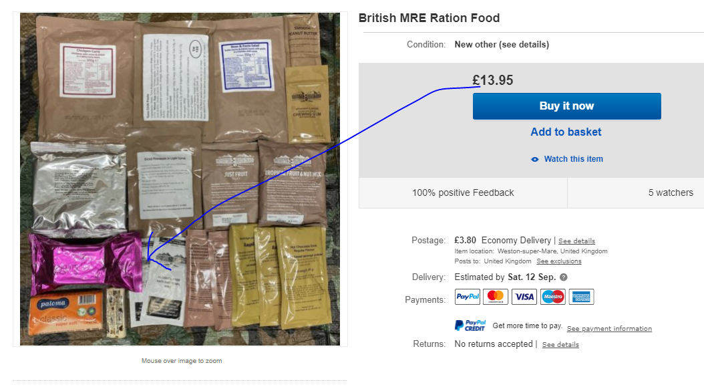The height and width of the screenshot is (389, 704).
Task: Click the American Express payment icon
Action: 581,297
